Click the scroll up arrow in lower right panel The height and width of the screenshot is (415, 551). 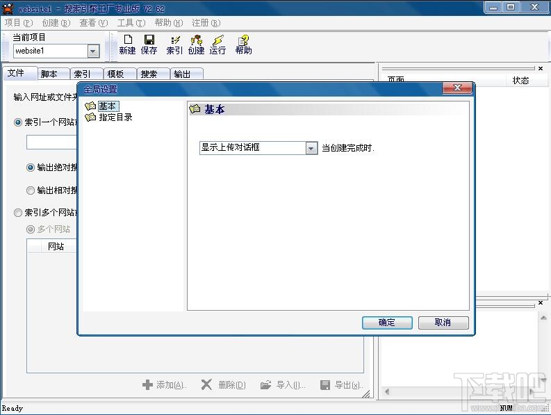(543, 318)
